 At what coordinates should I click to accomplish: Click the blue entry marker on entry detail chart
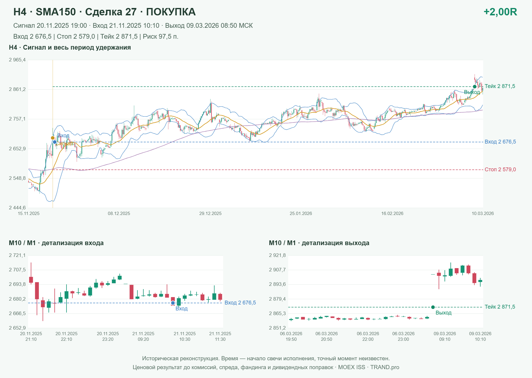tap(173, 303)
